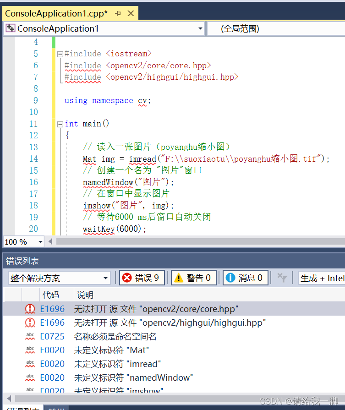Click the red error icon on the 错误 9 filter
The width and height of the screenshot is (345, 410).
(127, 278)
